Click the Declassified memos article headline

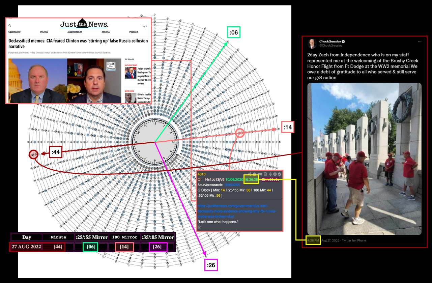point(78,43)
